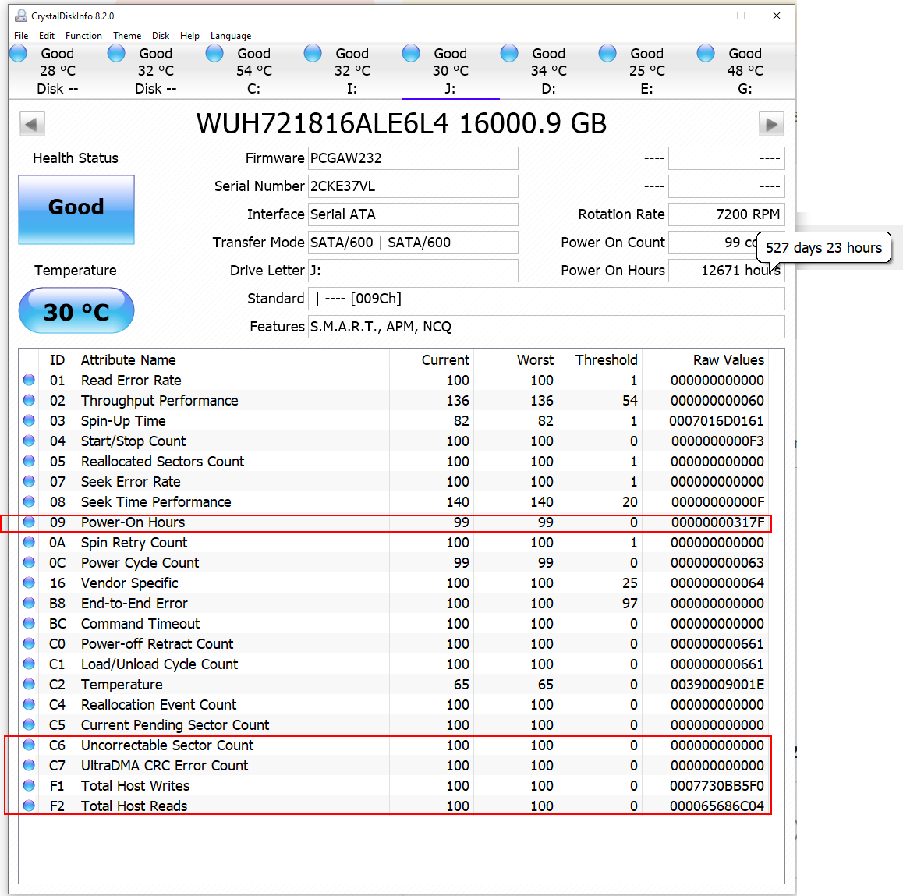Click the Rotation Rate value 7200 RPM

tap(726, 214)
